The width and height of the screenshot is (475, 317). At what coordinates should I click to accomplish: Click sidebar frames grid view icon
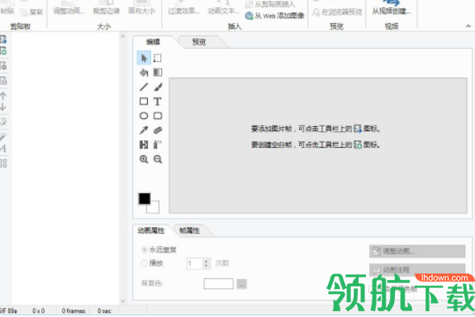point(3,163)
